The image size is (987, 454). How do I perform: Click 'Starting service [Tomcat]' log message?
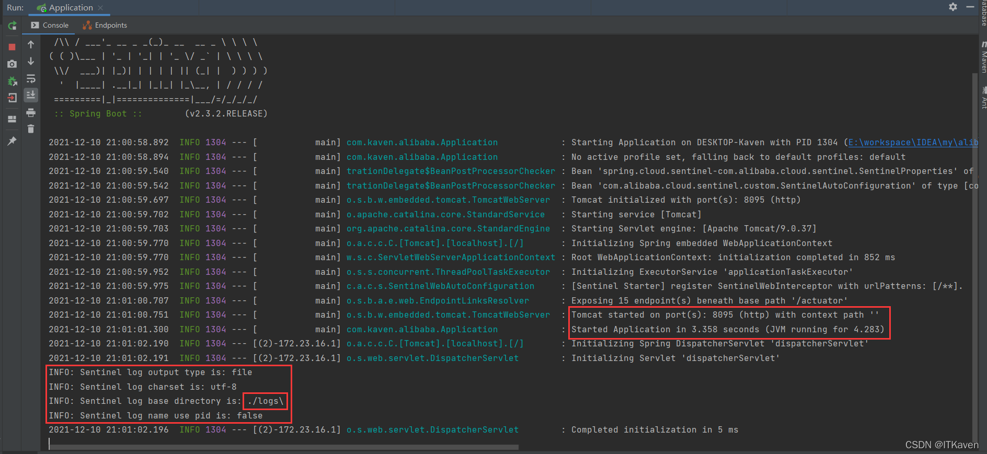pos(636,215)
